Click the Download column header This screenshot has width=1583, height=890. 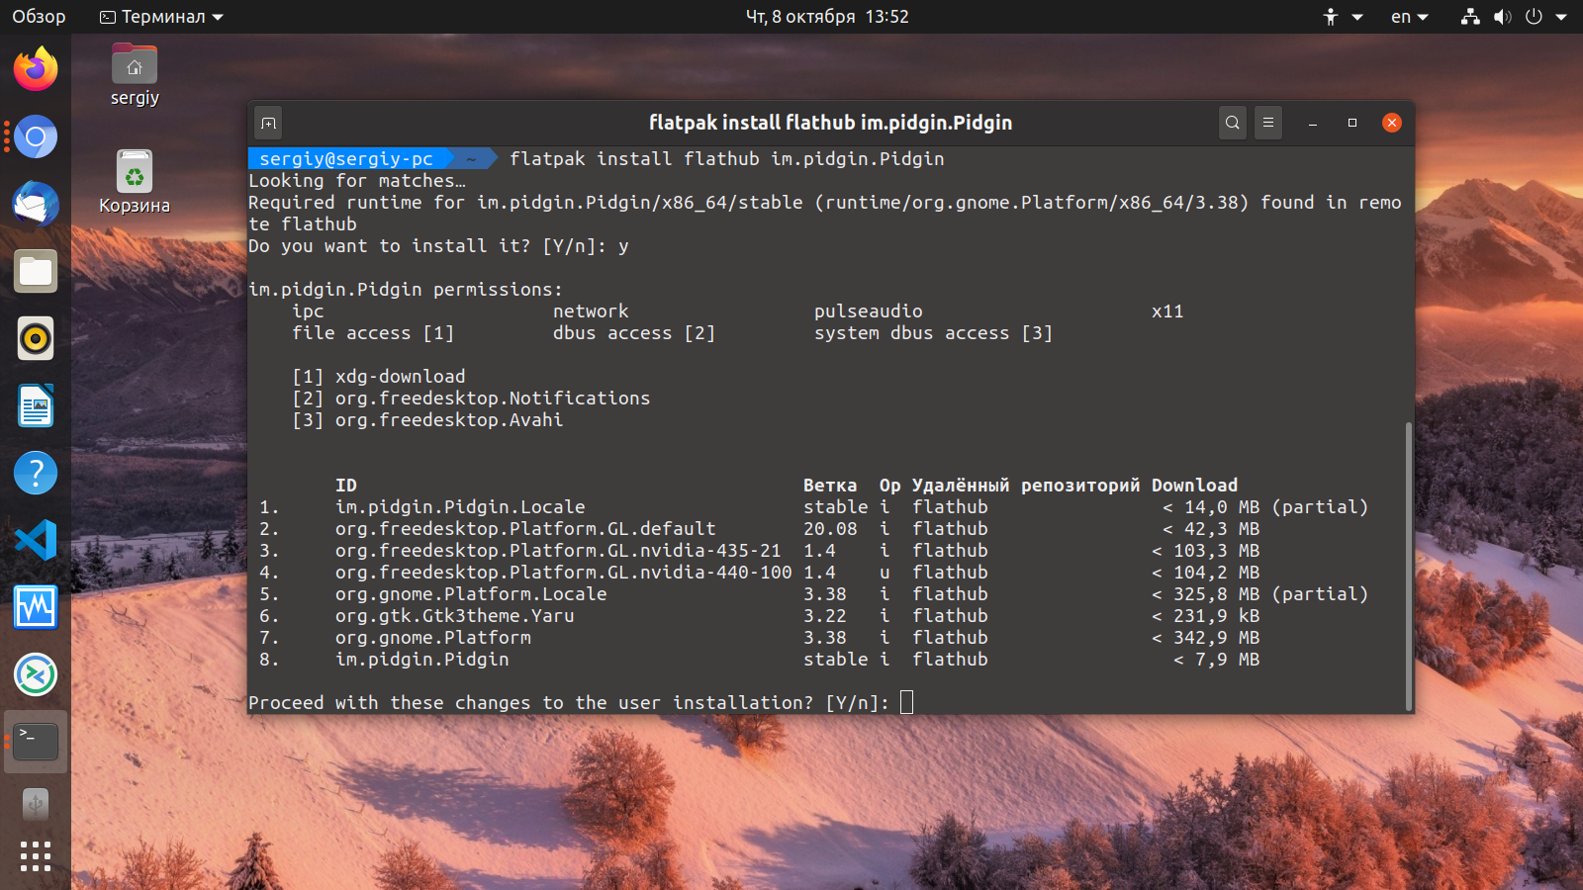click(1194, 486)
